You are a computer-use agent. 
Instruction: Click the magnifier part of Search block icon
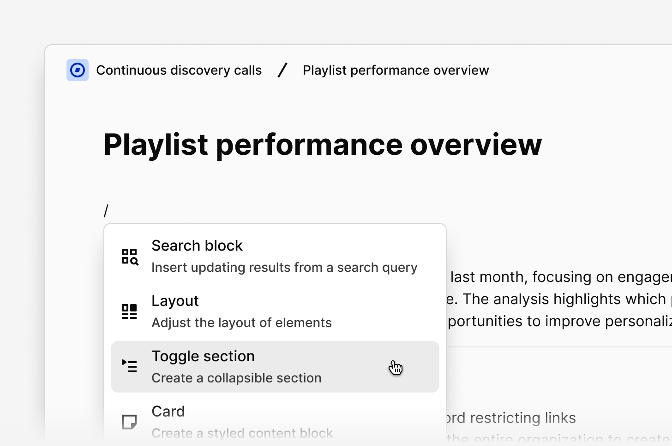(x=134, y=260)
